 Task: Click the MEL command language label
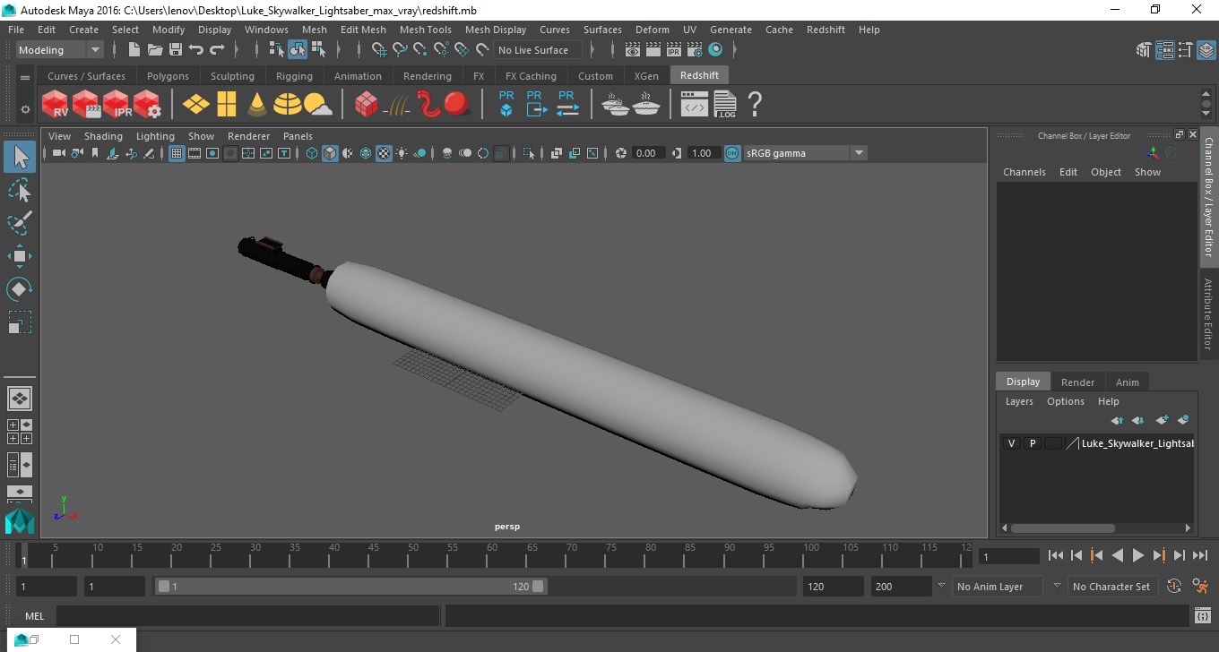pos(34,616)
